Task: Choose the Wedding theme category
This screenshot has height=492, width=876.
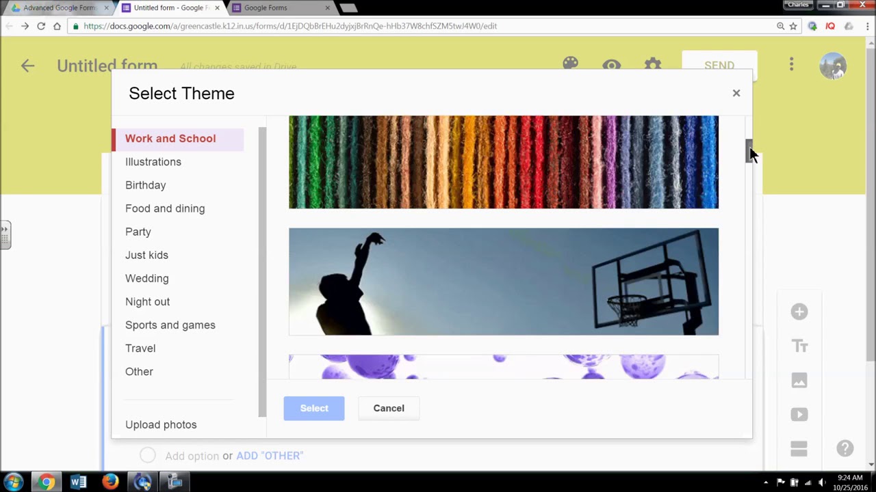Action: (x=147, y=278)
